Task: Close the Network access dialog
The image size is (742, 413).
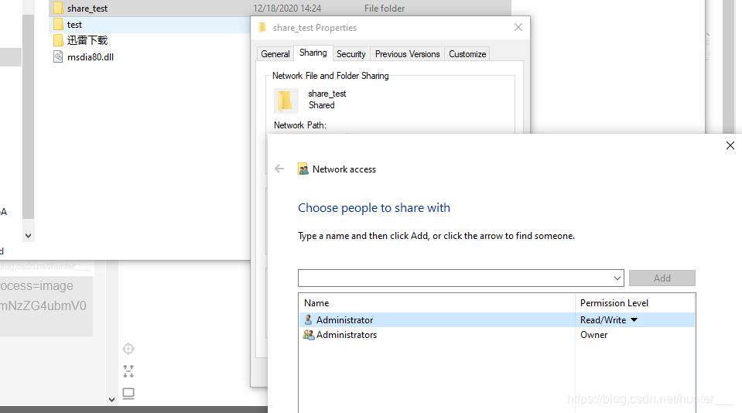Action: click(x=730, y=145)
